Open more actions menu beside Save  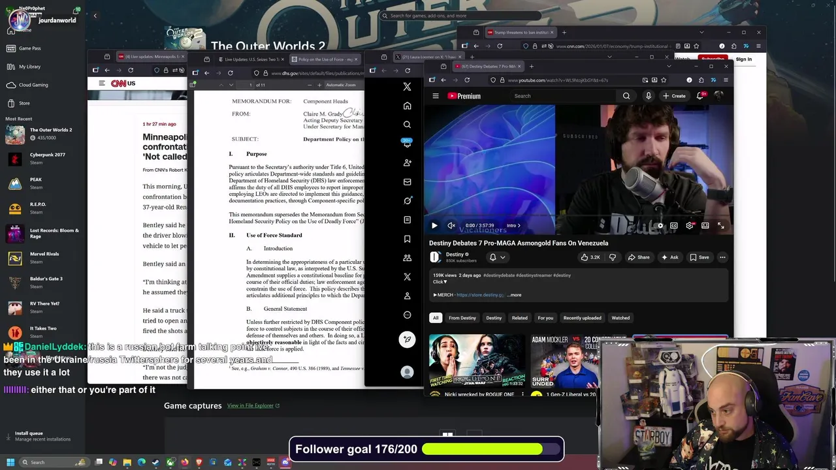722,257
